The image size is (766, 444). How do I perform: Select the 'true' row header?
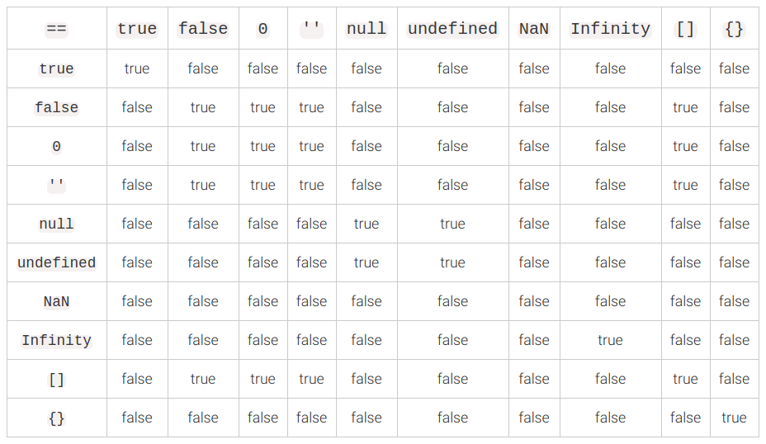click(x=56, y=68)
